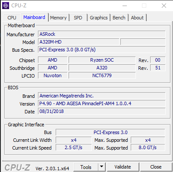The width and height of the screenshot is (173, 172).
Task: Click the Chipset Rev. value 00
Action: click(x=158, y=60)
